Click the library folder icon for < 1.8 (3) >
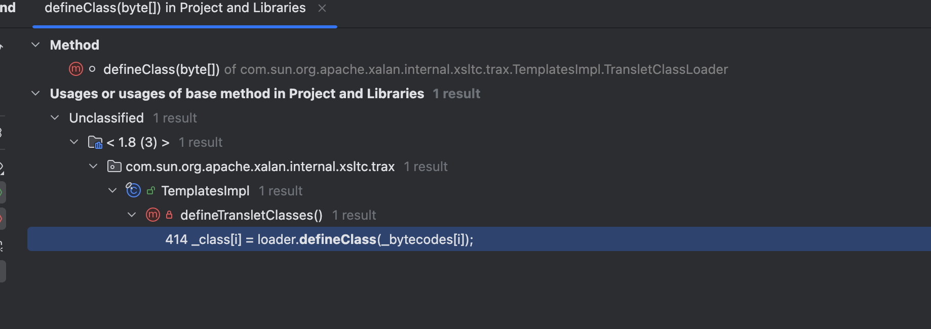Image resolution: width=931 pixels, height=329 pixels. coord(95,142)
